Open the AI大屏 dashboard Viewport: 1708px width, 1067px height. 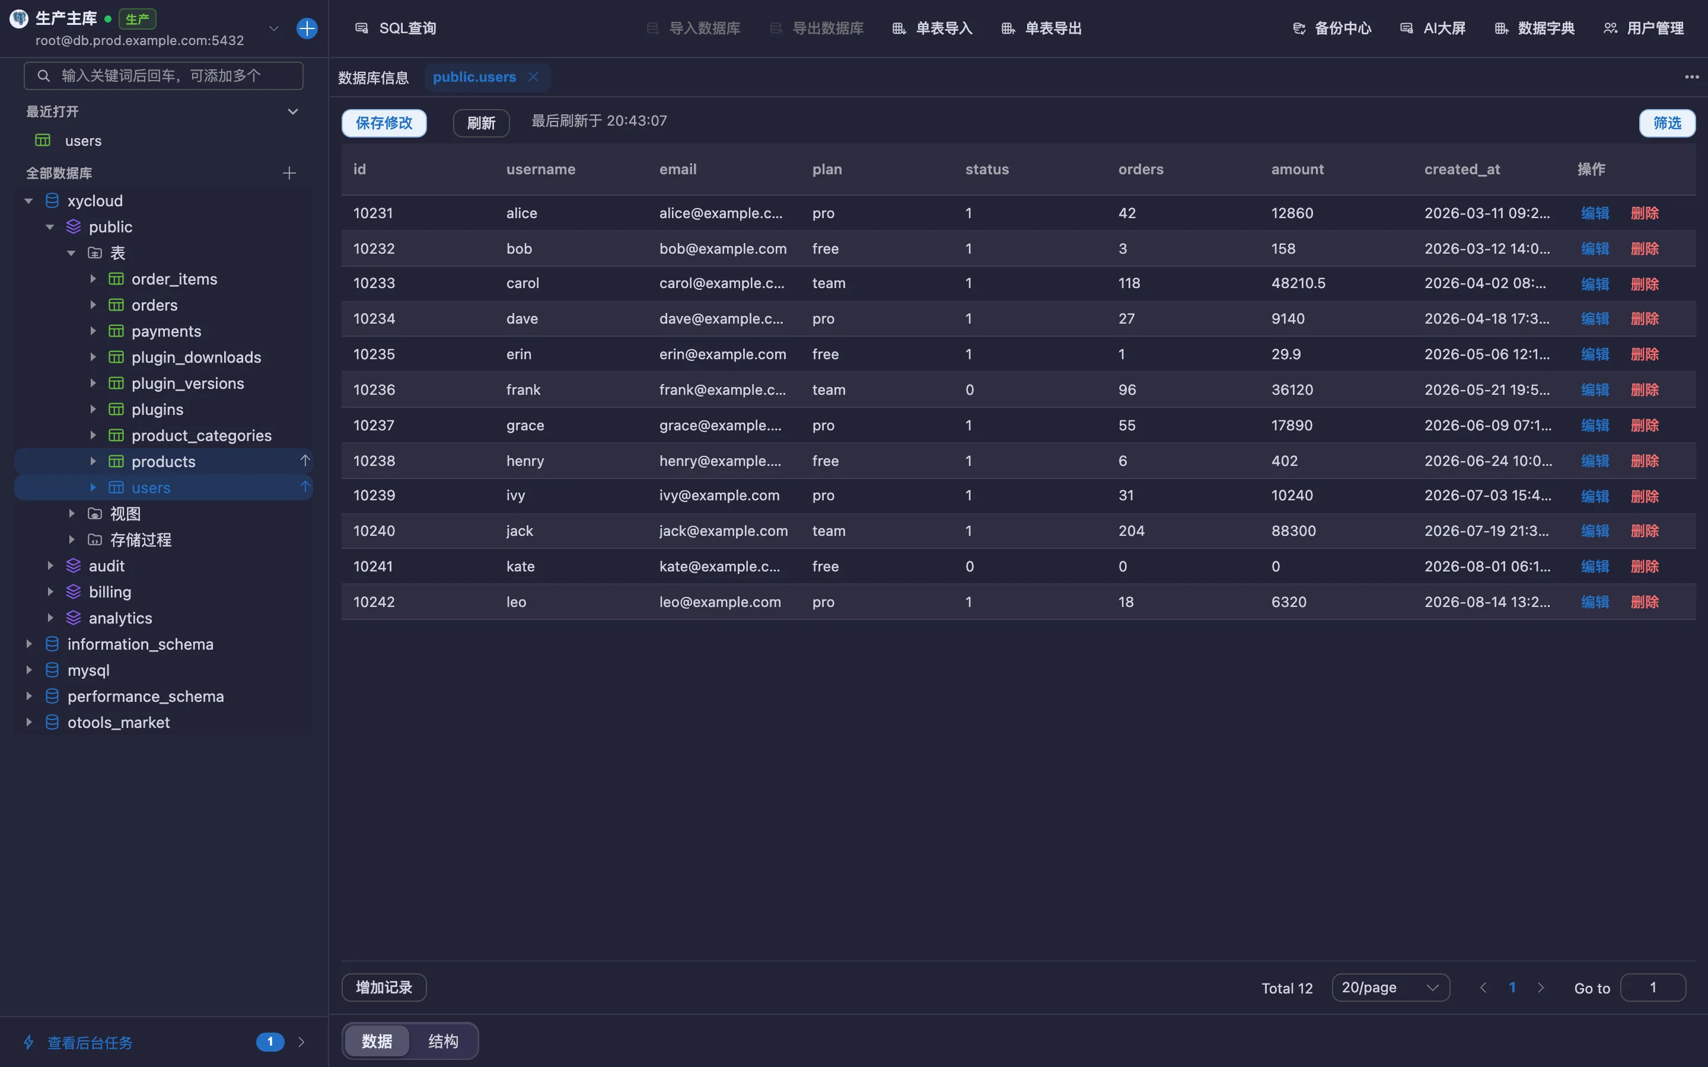[1433, 28]
